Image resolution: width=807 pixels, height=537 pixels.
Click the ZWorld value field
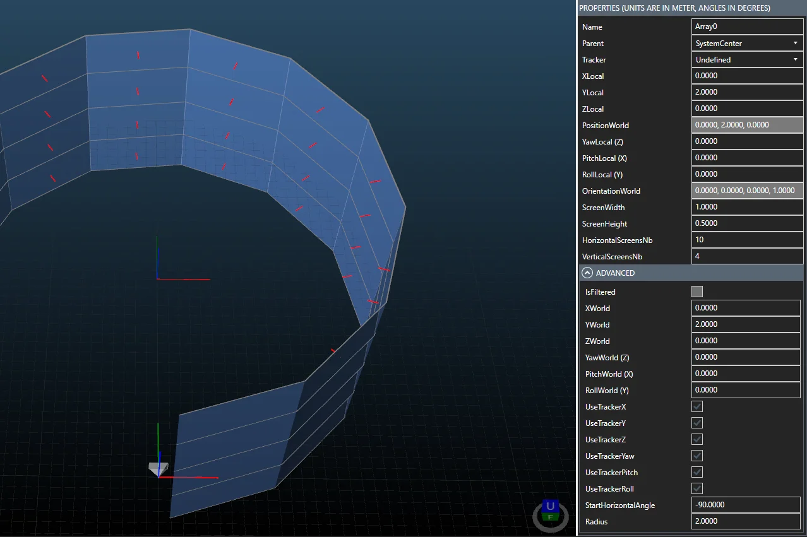[x=746, y=341]
